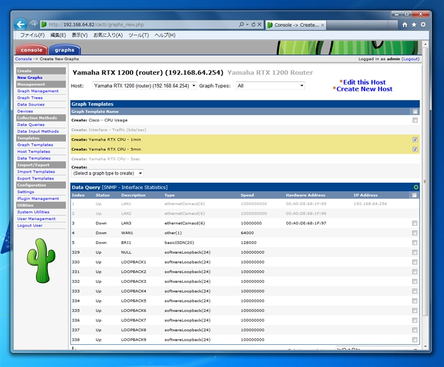The image size is (444, 367).
Task: Click the stop loading X icon in address bar
Action: 259,25
